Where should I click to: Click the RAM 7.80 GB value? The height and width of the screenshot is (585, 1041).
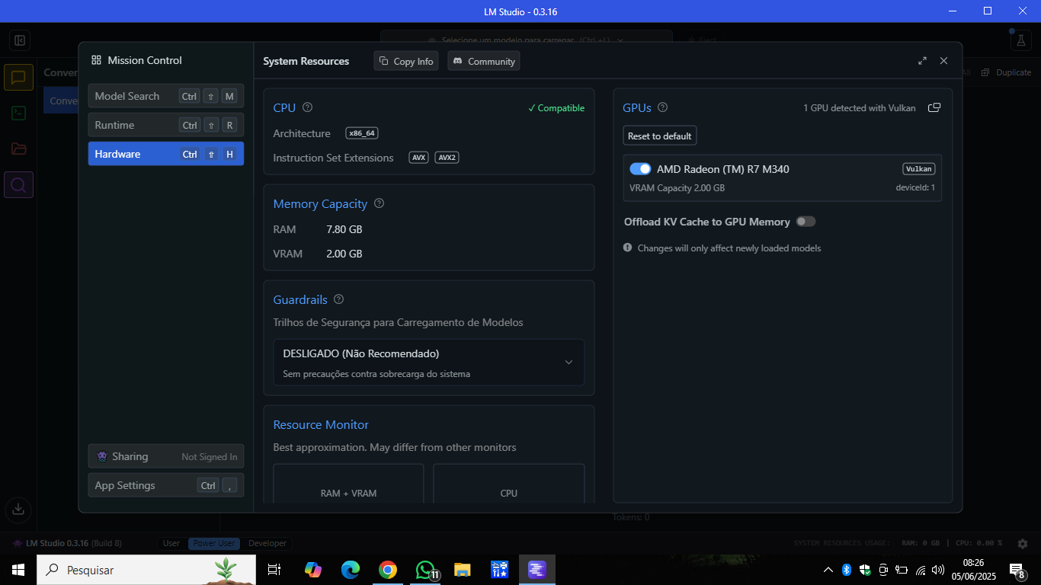344,229
